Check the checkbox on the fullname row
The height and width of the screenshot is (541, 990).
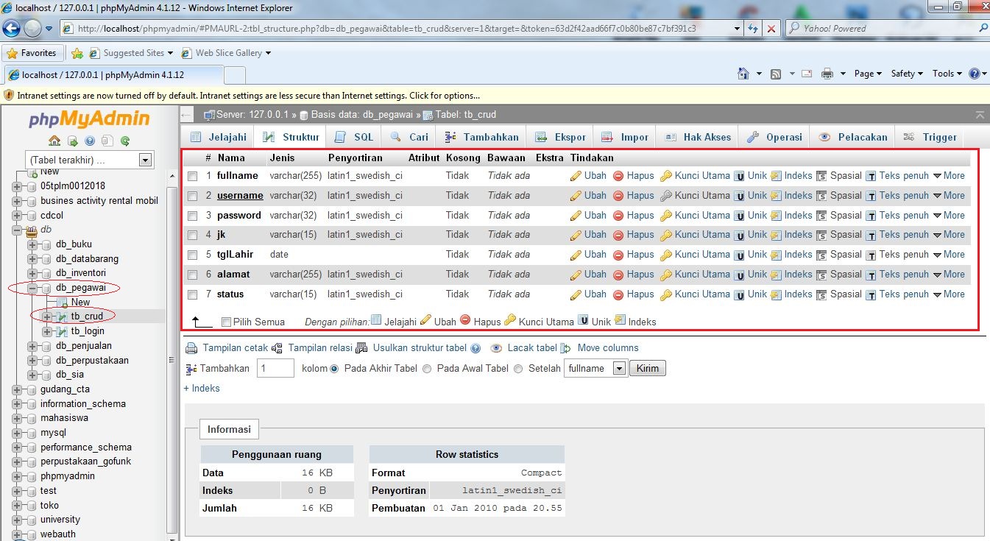coord(193,175)
